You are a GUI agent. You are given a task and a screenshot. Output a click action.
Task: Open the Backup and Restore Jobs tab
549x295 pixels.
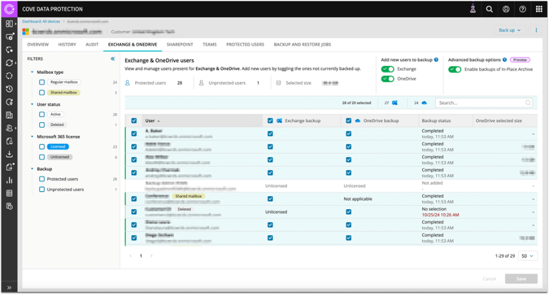(x=302, y=45)
